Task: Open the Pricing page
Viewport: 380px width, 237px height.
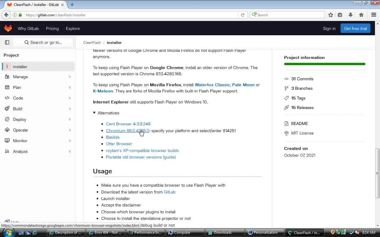Action: tap(52, 28)
